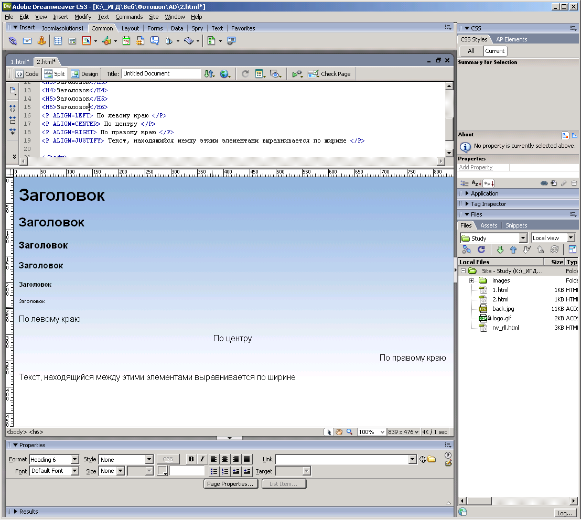Screen dimensions: 581x520
Task: Switch to the Layout insert tab
Action: pos(130,28)
